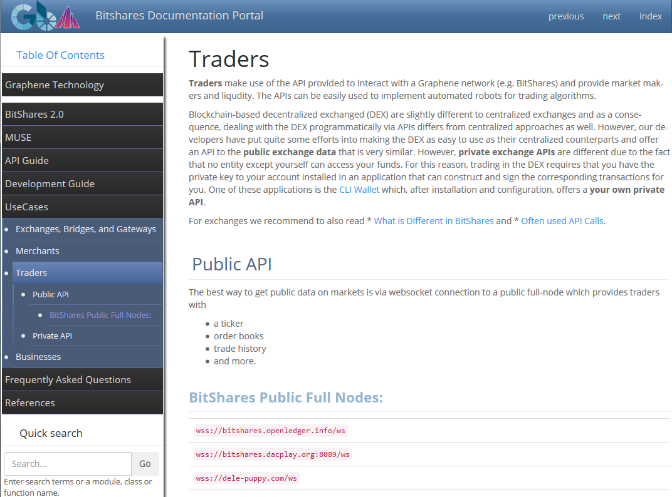
Task: Select UseCases in the sidebar
Action: click(82, 207)
